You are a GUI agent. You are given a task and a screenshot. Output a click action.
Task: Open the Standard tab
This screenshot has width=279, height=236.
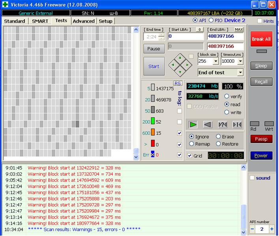pyautogui.click(x=15, y=21)
